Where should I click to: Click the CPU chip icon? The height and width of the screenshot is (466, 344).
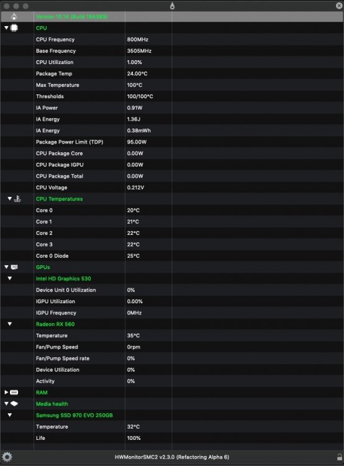tap(14, 28)
